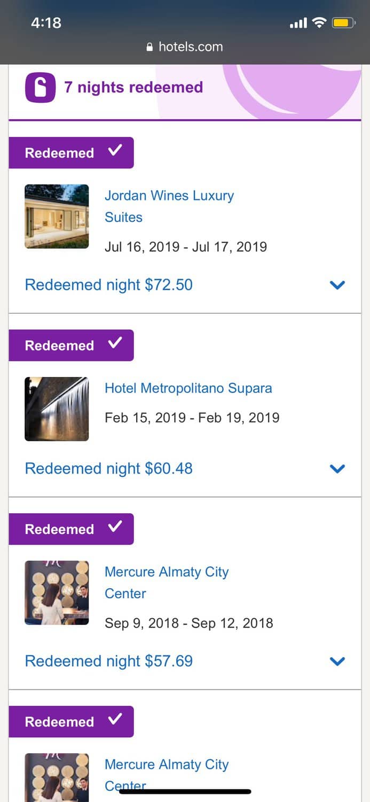
Task: Click the Hotel Metropolitano Supara thumbnail photo
Action: pyautogui.click(x=56, y=408)
